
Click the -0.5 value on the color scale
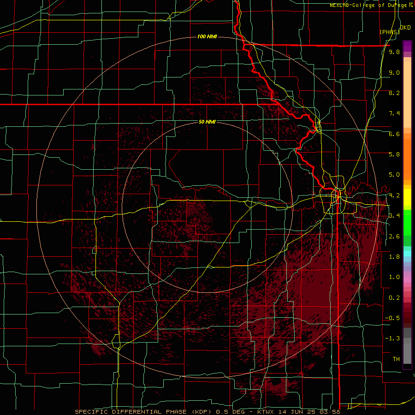coord(392,318)
